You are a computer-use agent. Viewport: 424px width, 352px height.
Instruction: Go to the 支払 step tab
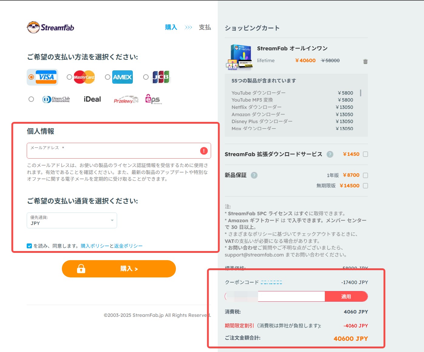coord(205,27)
